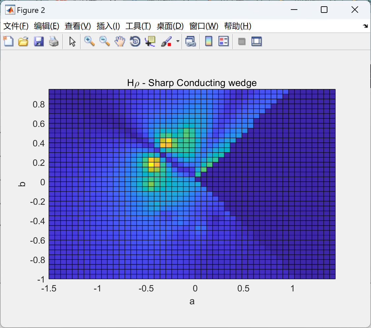The width and height of the screenshot is (371, 328).
Task: Activate the Zoom Out magnifier tool
Action: coord(105,41)
